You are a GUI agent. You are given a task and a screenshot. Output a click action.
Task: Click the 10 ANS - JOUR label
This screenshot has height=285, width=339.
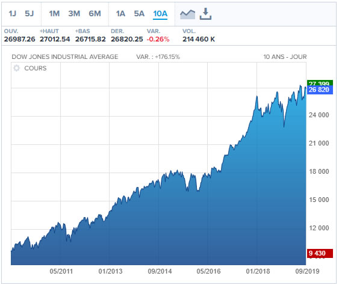click(285, 57)
